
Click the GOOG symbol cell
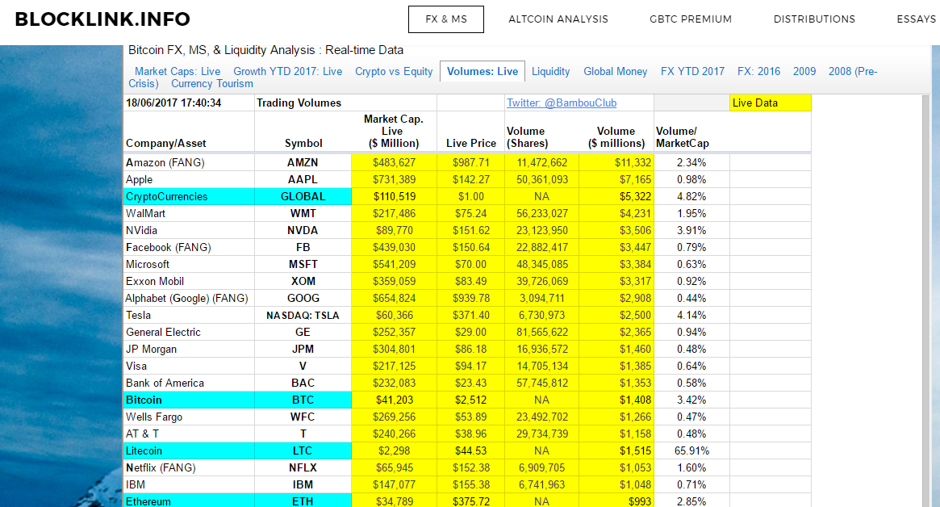[x=303, y=298]
